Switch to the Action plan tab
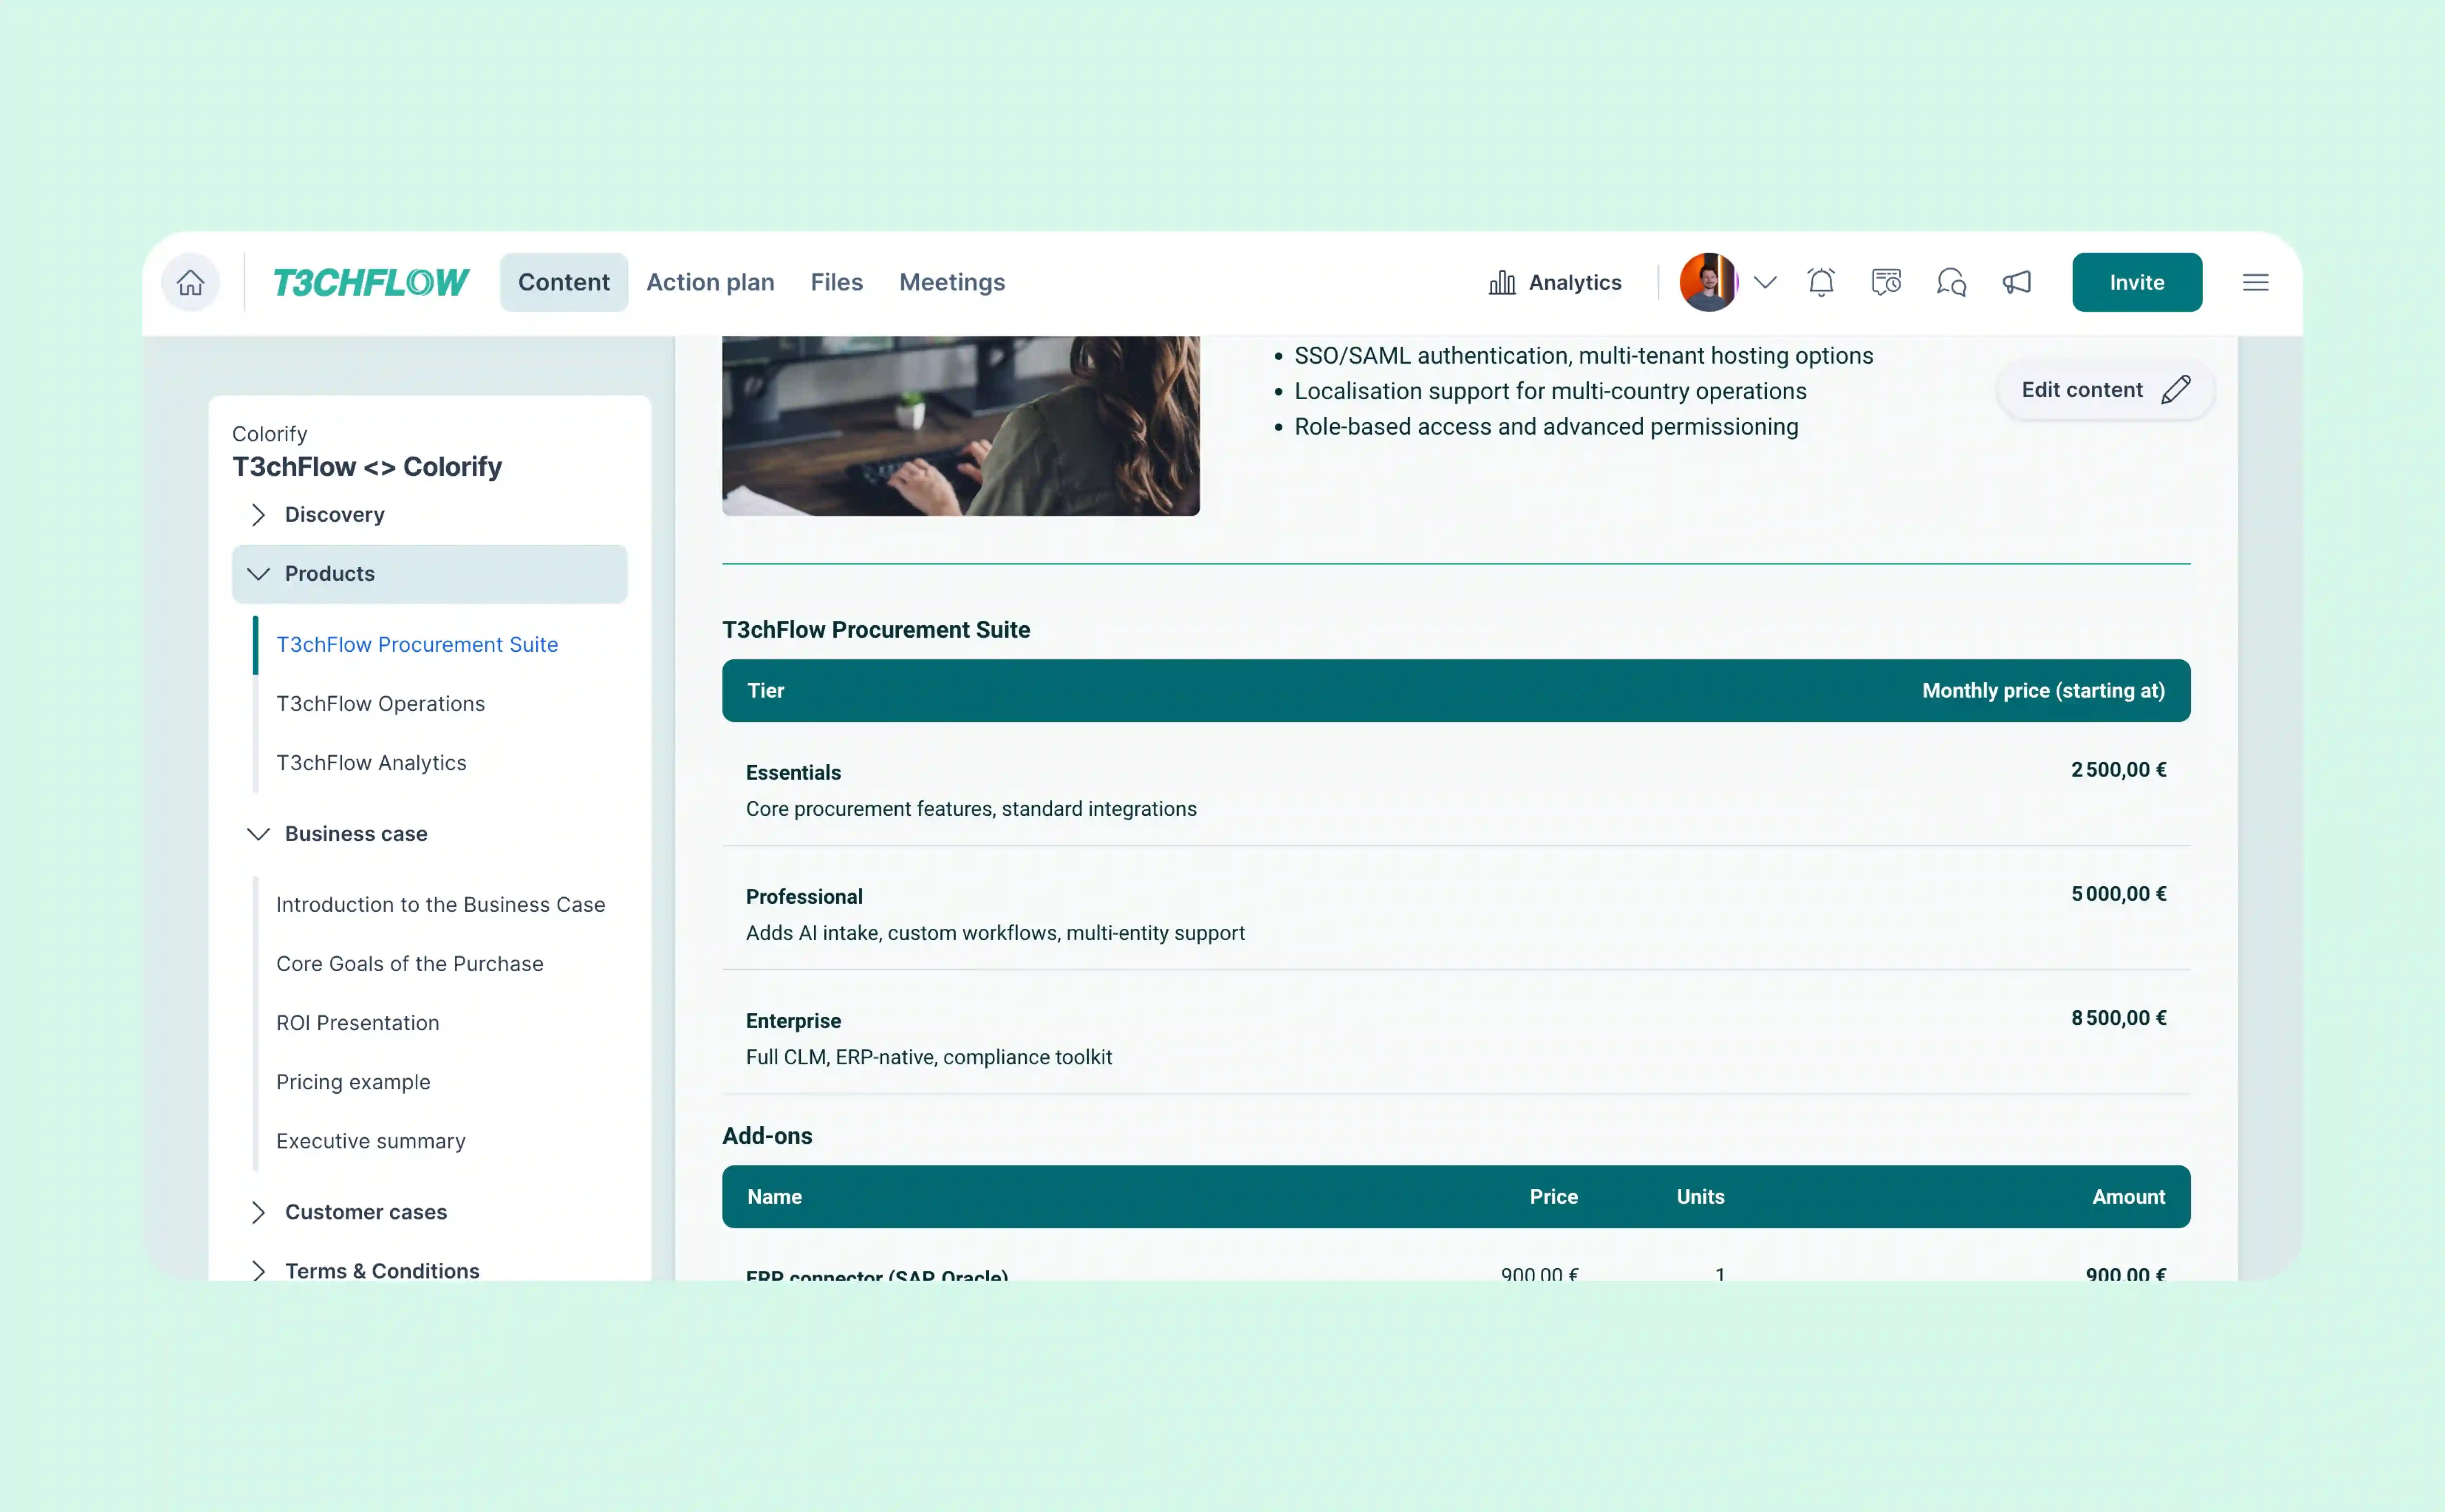 pyautogui.click(x=710, y=282)
